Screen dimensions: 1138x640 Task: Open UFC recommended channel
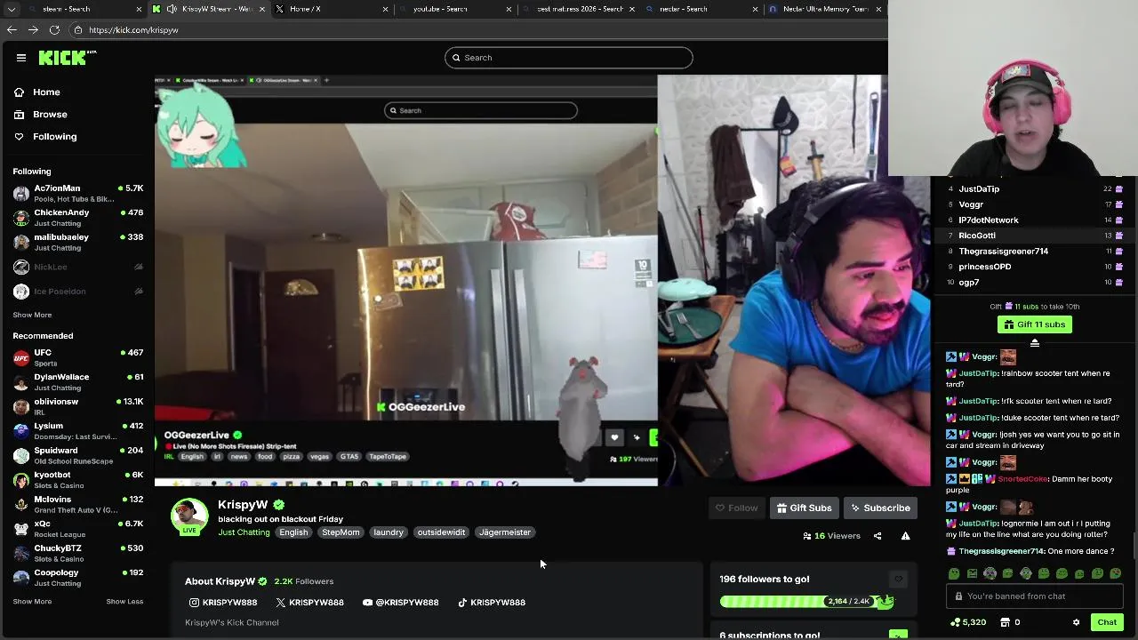click(x=77, y=357)
